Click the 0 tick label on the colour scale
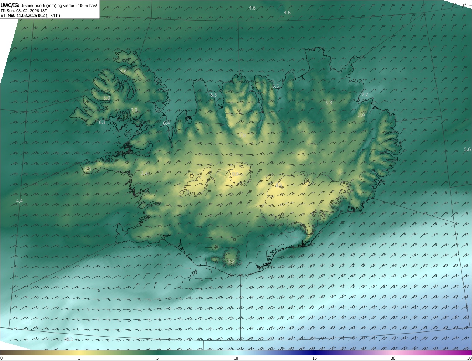This screenshot has height=361, width=472. tap(1, 358)
